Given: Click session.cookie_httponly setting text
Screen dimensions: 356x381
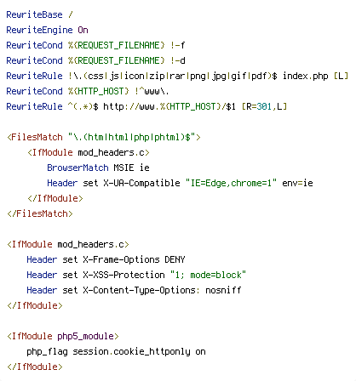Looking at the screenshot, I should [x=131, y=351].
